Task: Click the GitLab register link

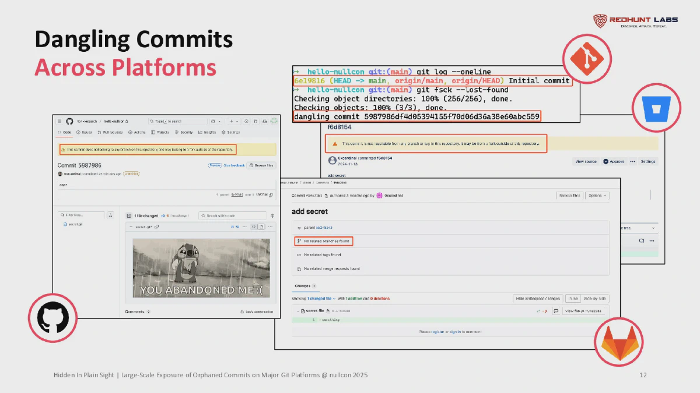Action: click(437, 332)
